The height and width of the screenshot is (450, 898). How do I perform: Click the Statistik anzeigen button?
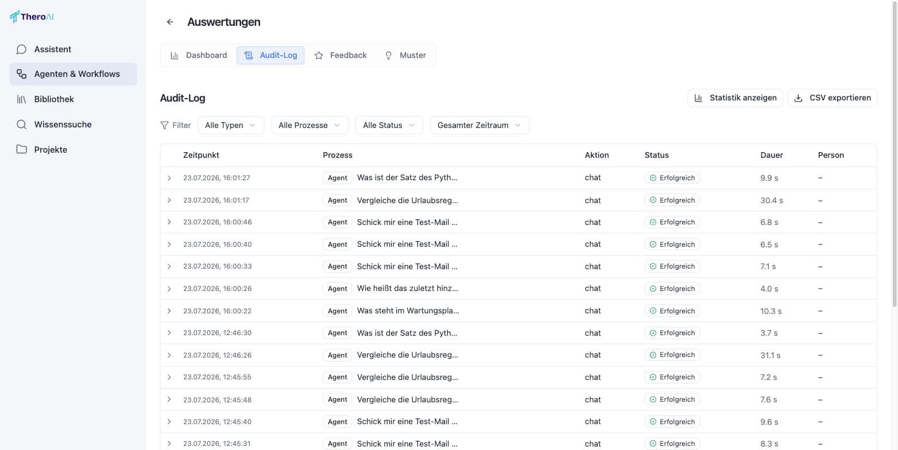pos(735,98)
